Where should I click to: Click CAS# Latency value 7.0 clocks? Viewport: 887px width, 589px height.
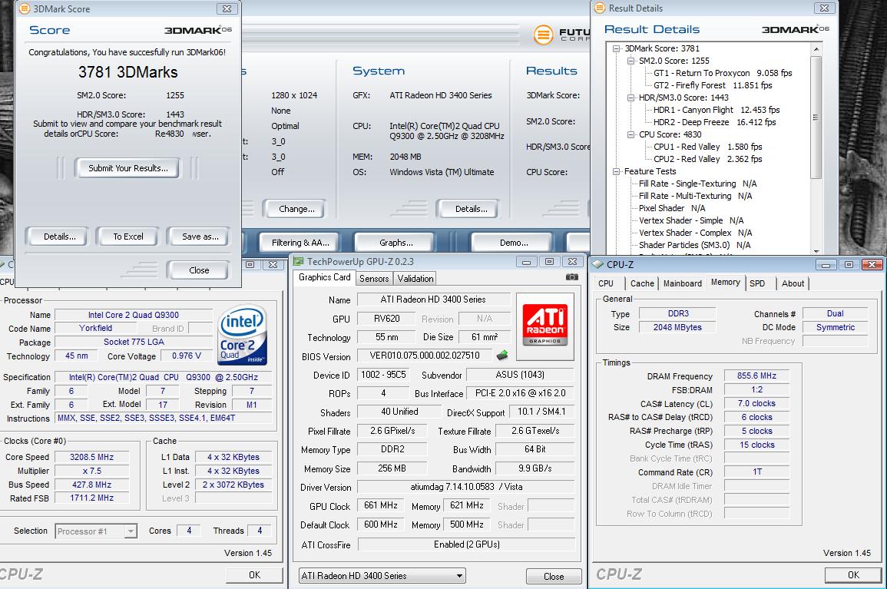point(756,403)
